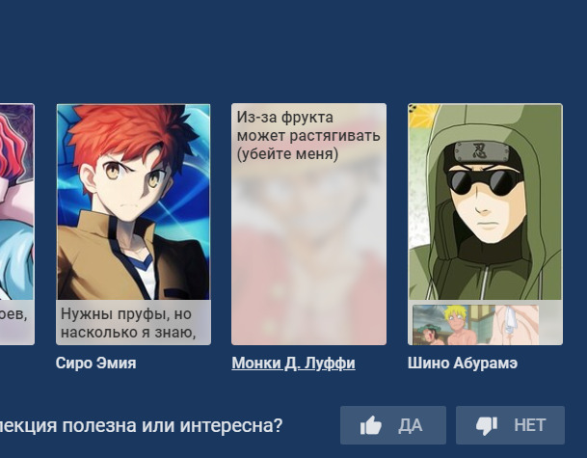Viewport: 587px width, 458px height.
Task: Select the red-haired Сиро Эмия portrait
Action: coord(133,202)
